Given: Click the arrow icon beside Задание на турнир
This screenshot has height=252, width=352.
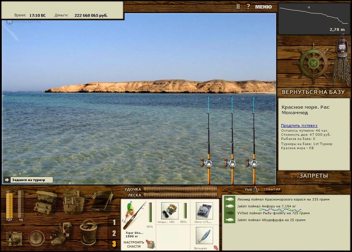Looking at the screenshot, I should [7, 180].
